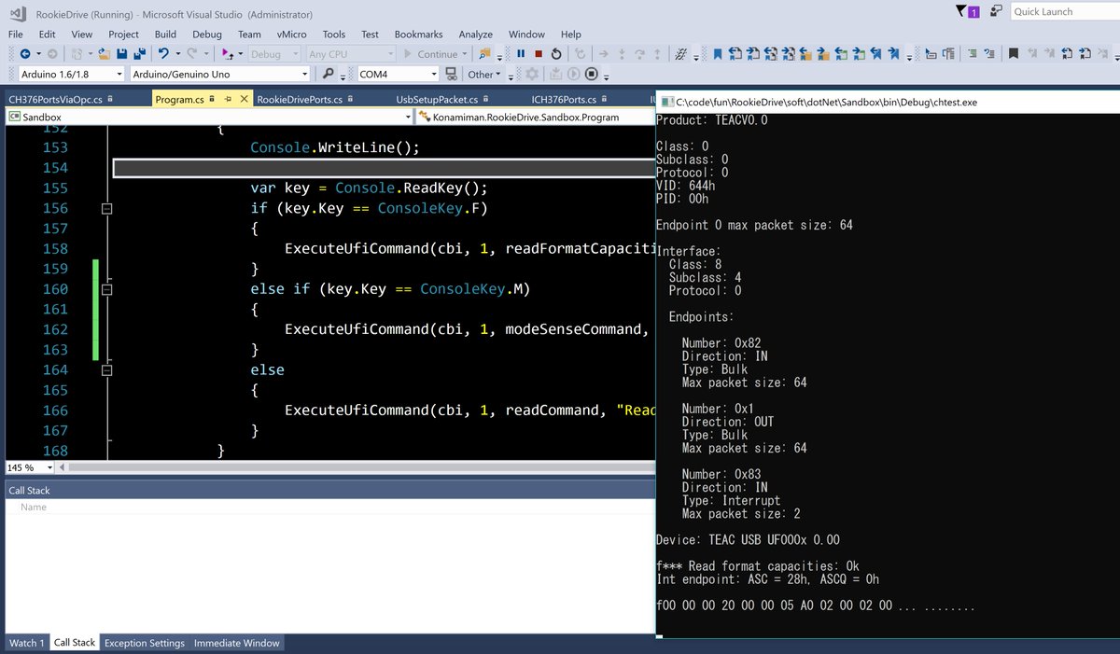Close the Program.cs tab
The image size is (1120, 654).
(245, 99)
